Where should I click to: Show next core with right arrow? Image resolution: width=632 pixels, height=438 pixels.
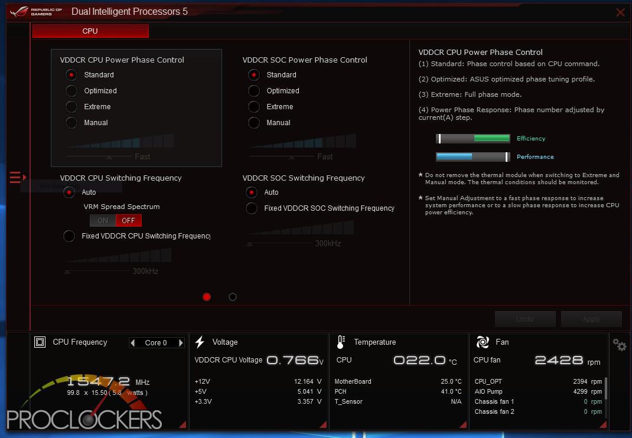tap(181, 343)
